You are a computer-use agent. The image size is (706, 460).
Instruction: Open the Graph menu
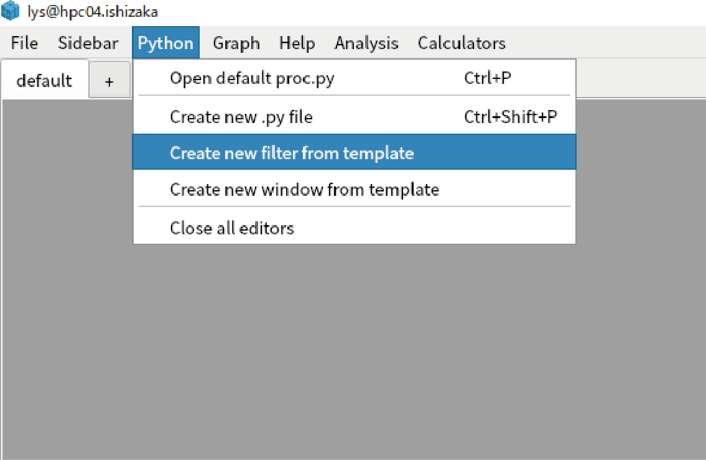click(x=236, y=43)
